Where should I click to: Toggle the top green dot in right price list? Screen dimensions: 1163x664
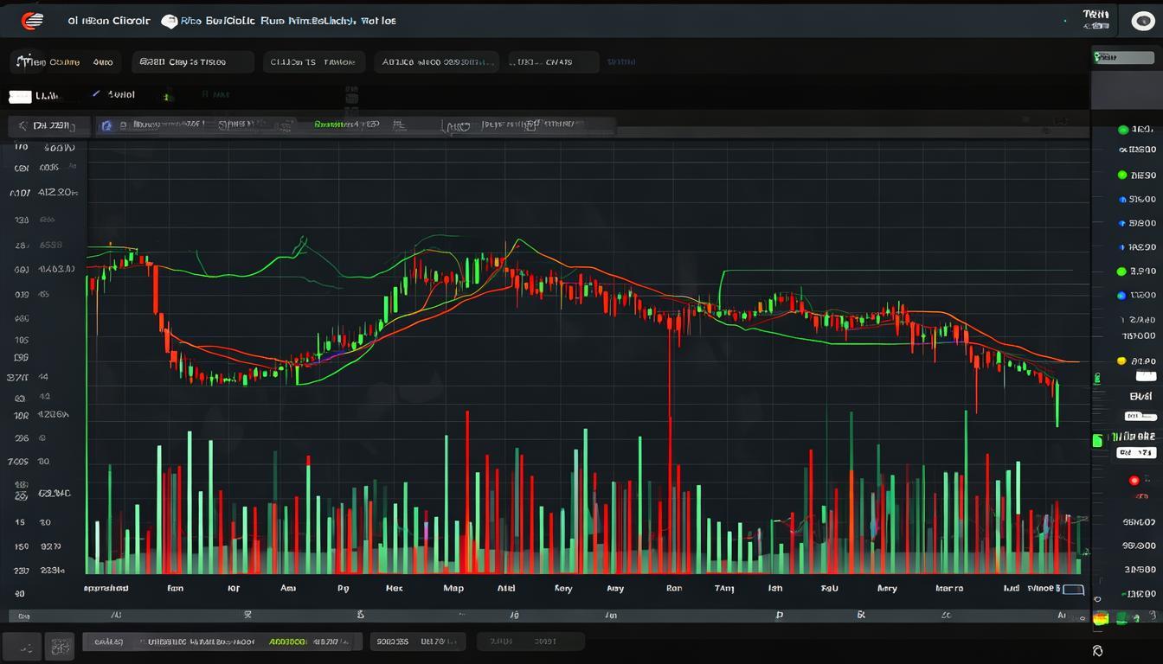pos(1123,130)
